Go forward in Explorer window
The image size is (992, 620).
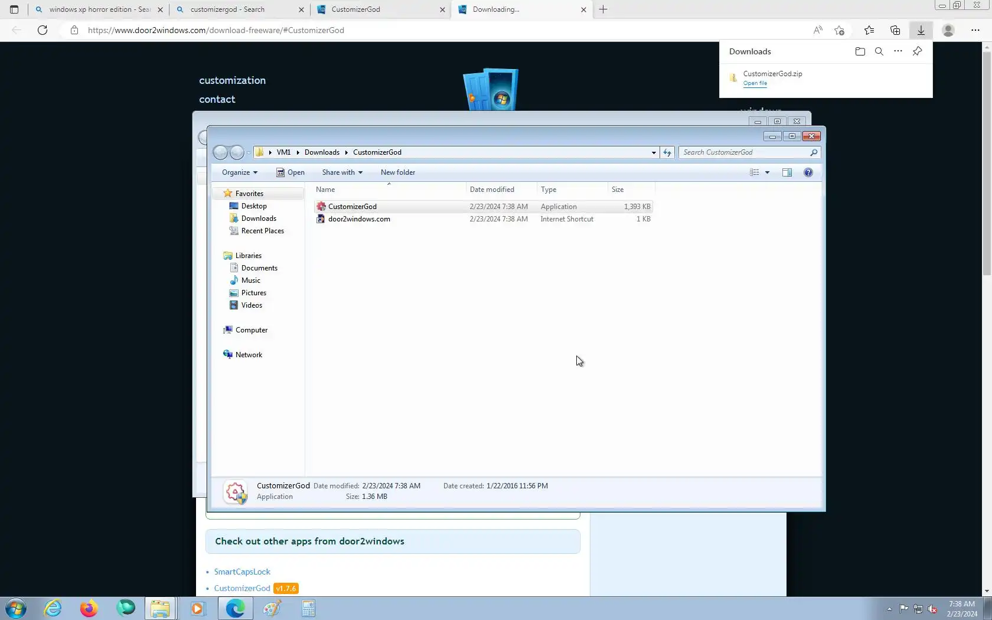237,152
